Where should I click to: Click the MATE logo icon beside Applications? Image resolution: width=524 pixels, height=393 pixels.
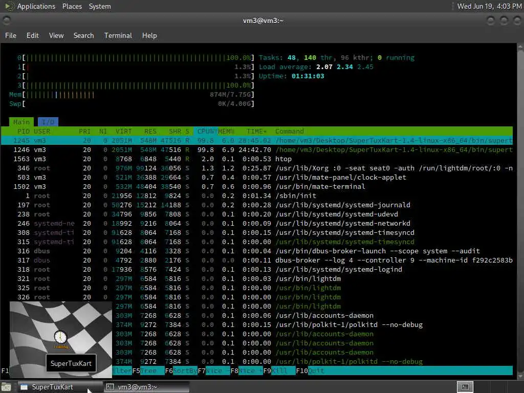pos(9,6)
